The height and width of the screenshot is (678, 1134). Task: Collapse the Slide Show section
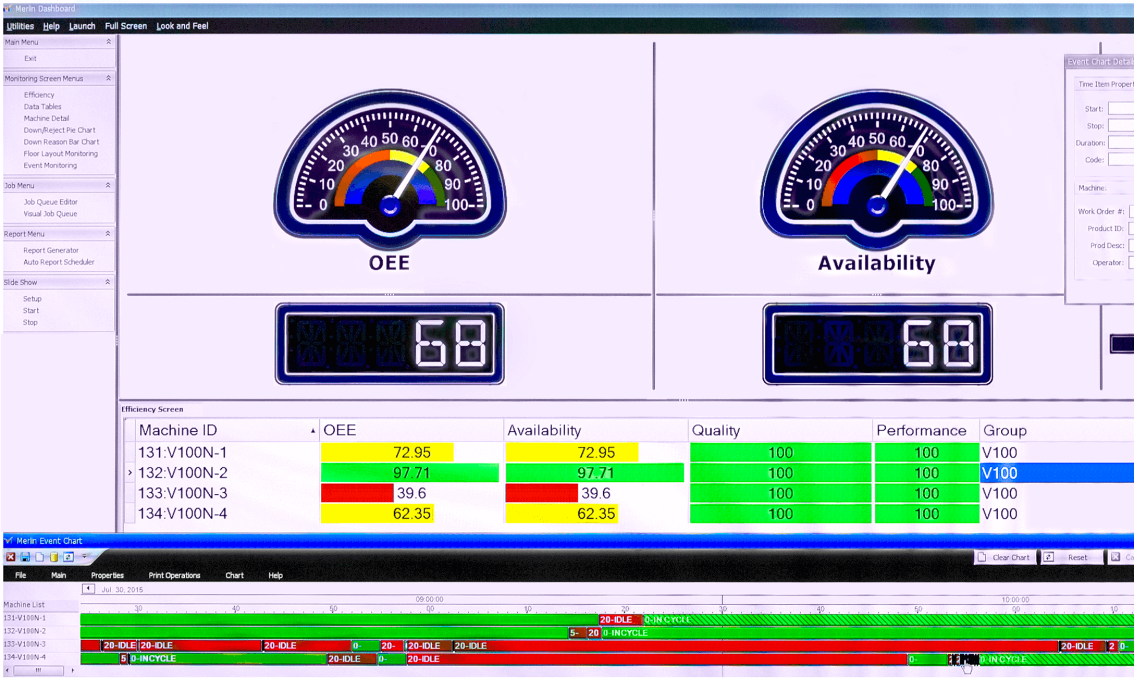pos(108,282)
